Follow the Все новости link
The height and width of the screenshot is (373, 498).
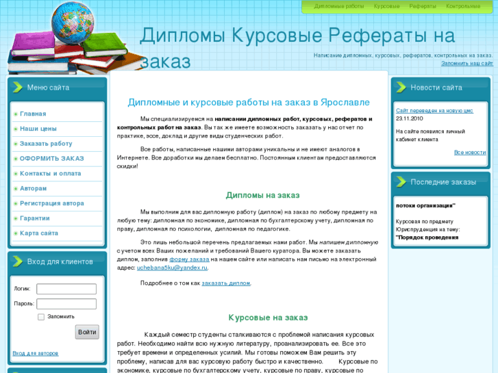(470, 153)
